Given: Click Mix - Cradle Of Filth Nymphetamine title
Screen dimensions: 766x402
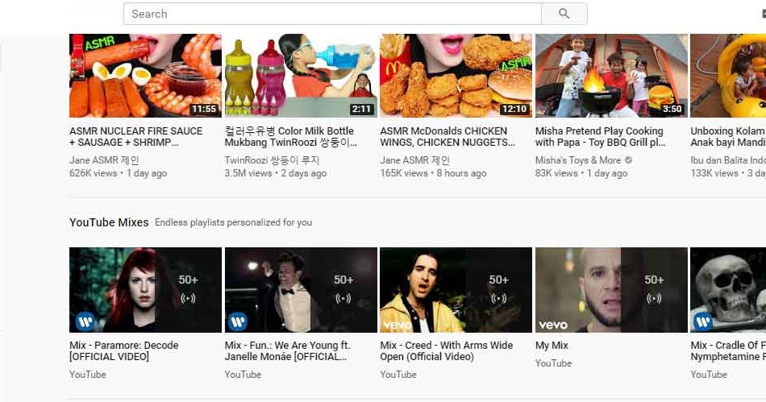Looking at the screenshot, I should [x=728, y=350].
